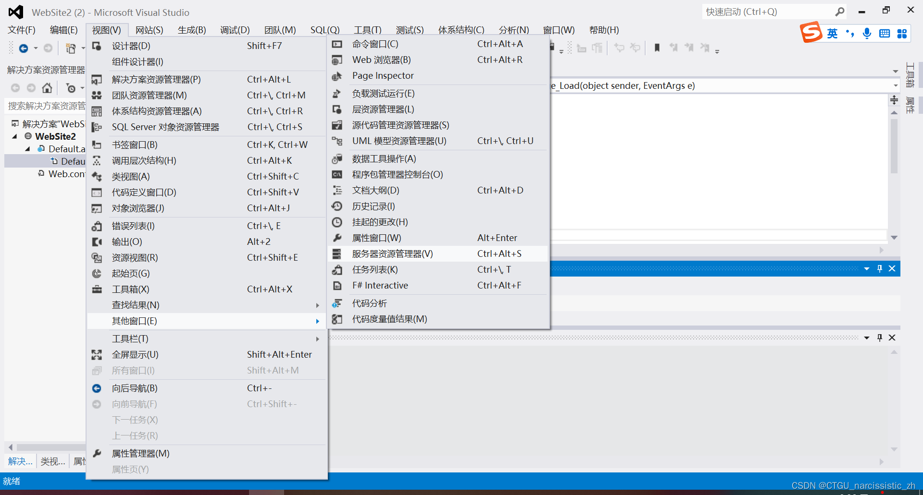This screenshot has height=495, width=923.
Task: Open the 其他窗口(E) submenu
Action: (x=207, y=321)
